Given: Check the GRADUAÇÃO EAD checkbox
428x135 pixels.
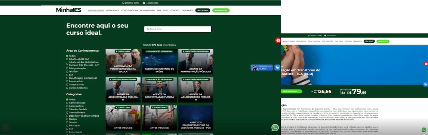Looking at the screenshot, I should point(67,59).
